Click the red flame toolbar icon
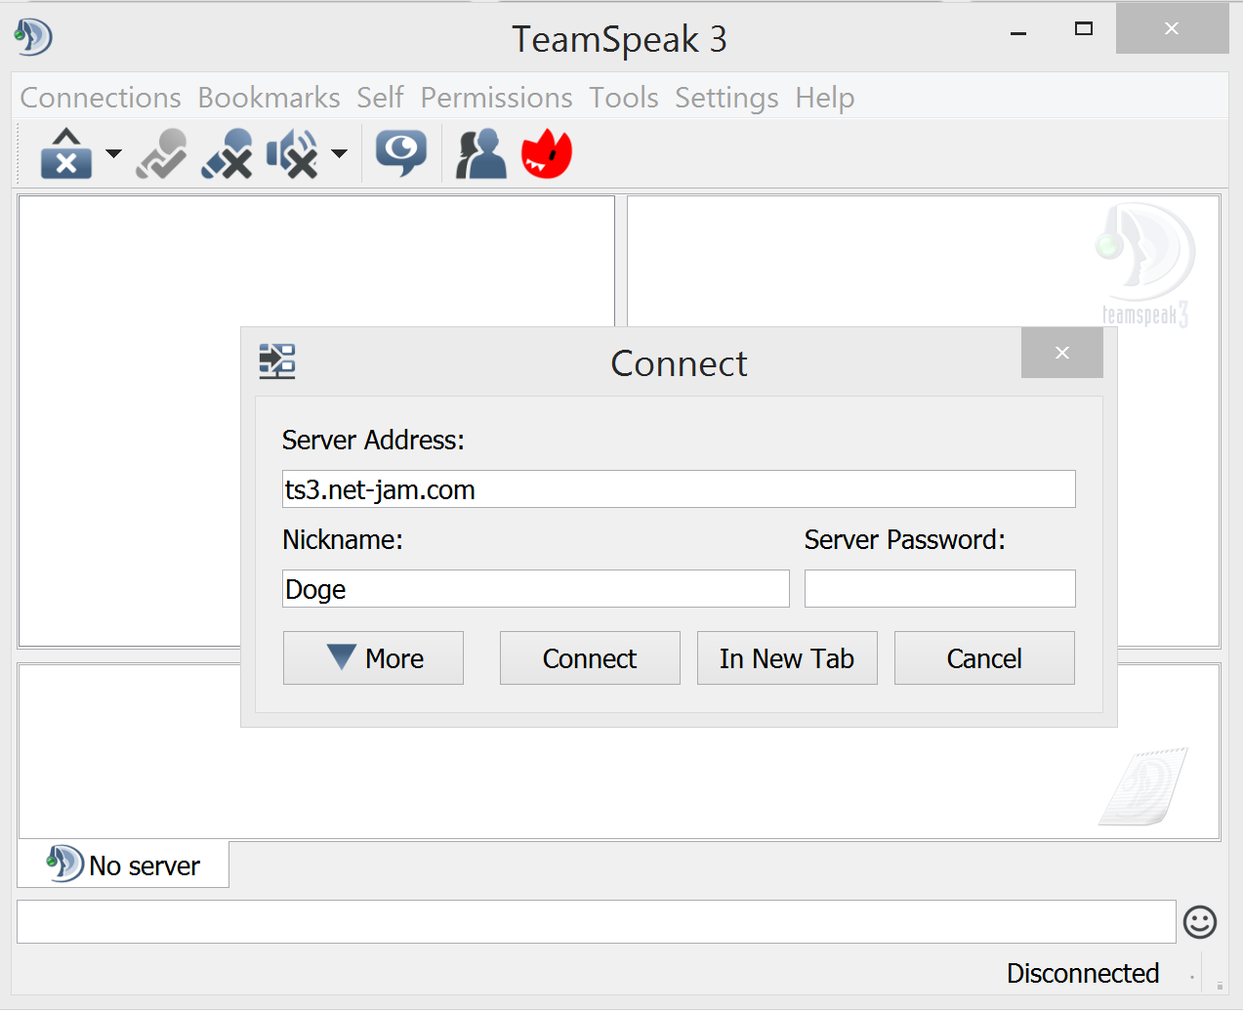This screenshot has height=1013, width=1243. tap(547, 153)
